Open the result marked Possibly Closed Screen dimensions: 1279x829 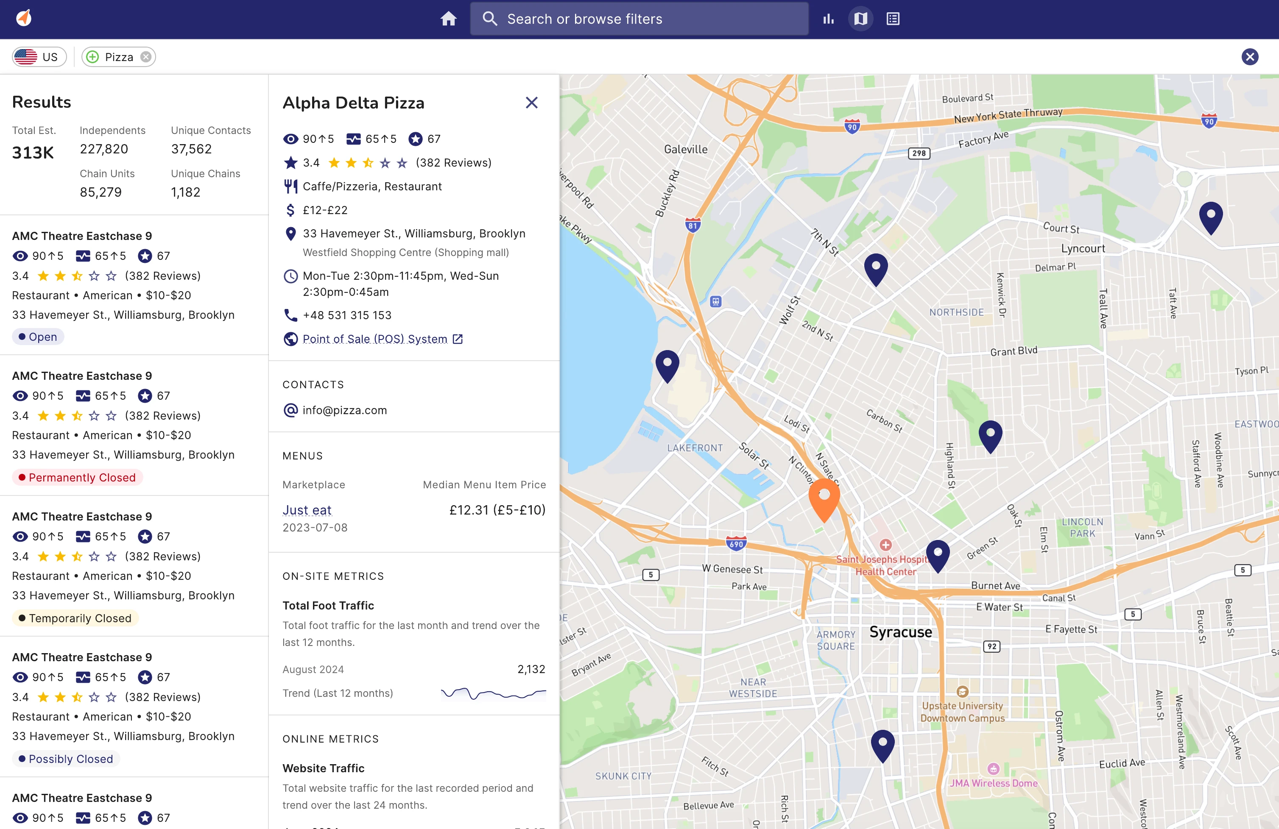[134, 707]
